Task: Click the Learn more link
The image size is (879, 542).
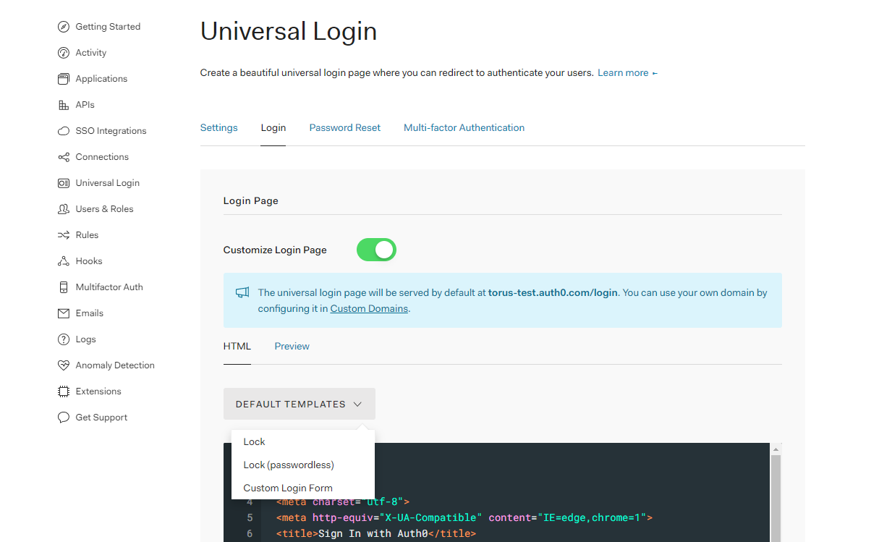Action: 623,72
